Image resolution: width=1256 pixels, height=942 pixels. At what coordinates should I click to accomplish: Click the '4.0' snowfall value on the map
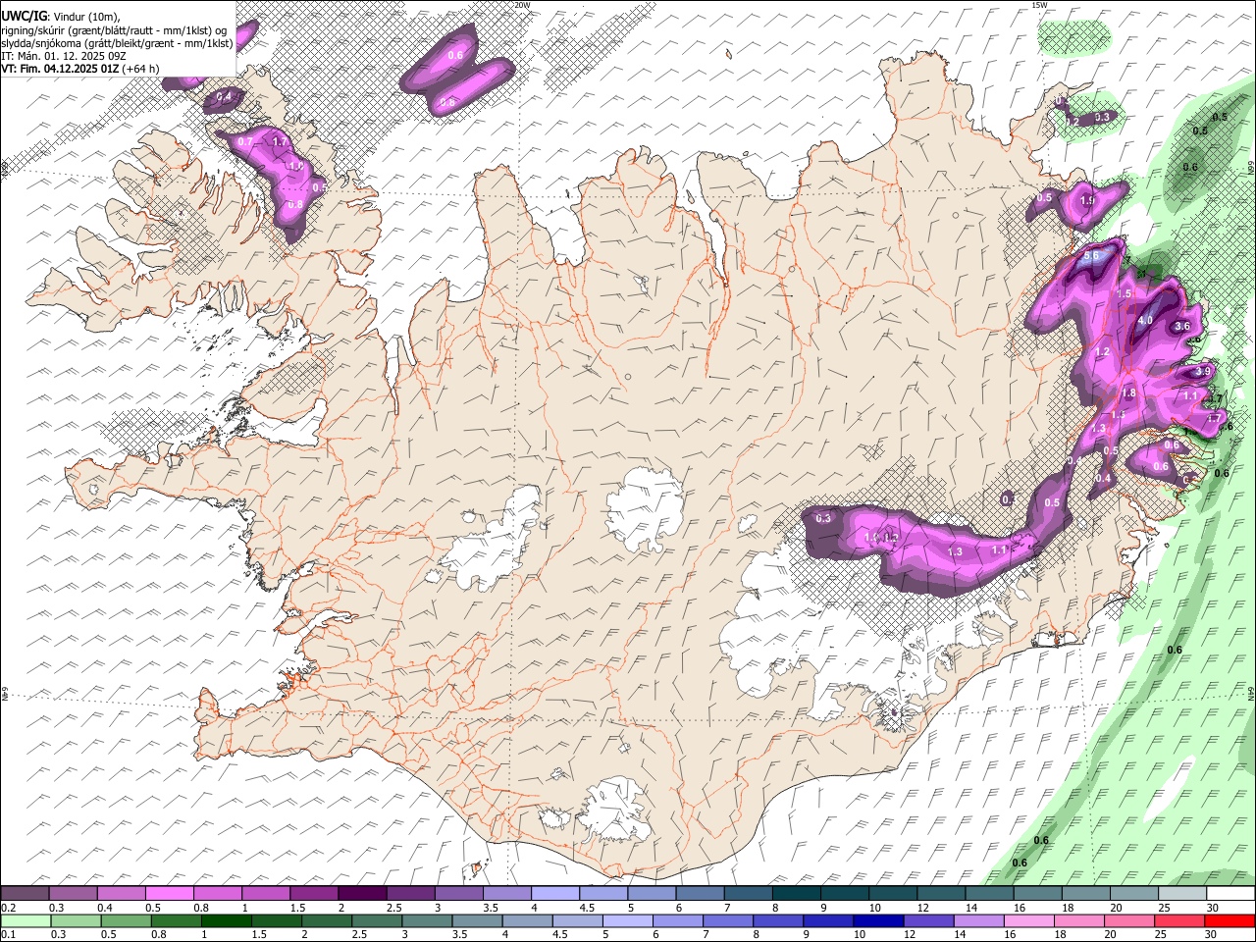point(1145,321)
